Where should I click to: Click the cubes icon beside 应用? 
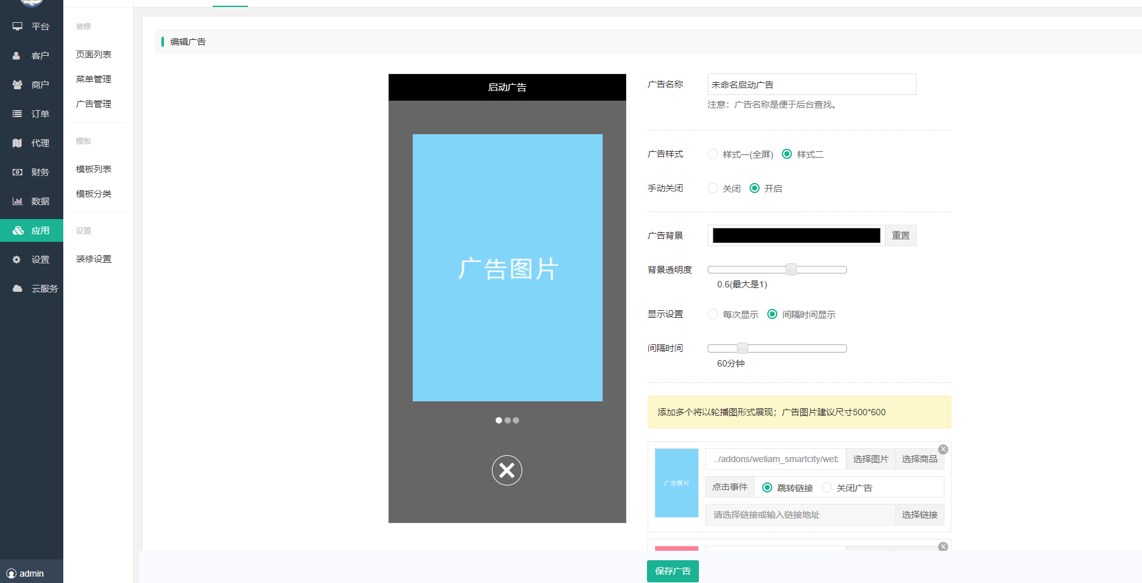pyautogui.click(x=18, y=230)
